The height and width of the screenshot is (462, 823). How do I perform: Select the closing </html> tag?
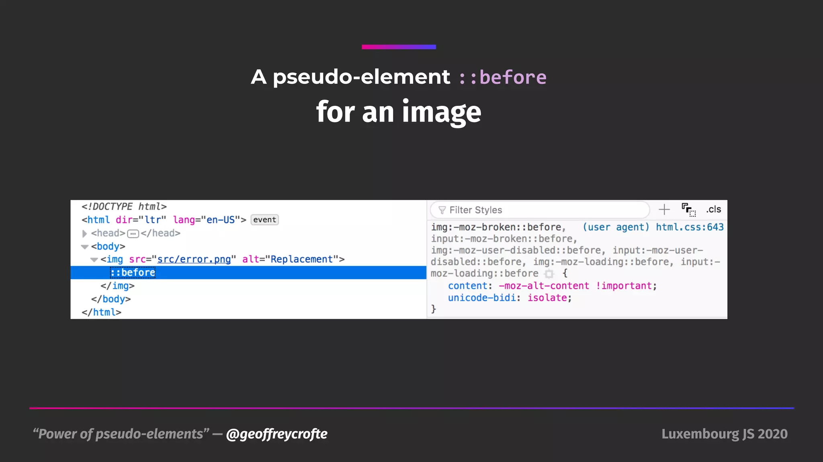pos(101,312)
